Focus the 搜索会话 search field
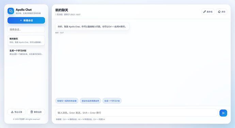Viewport: 235px width, 128px height. coord(26,30)
